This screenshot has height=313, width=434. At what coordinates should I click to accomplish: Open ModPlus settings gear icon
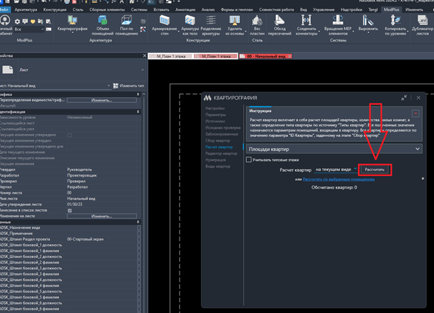coord(17,22)
